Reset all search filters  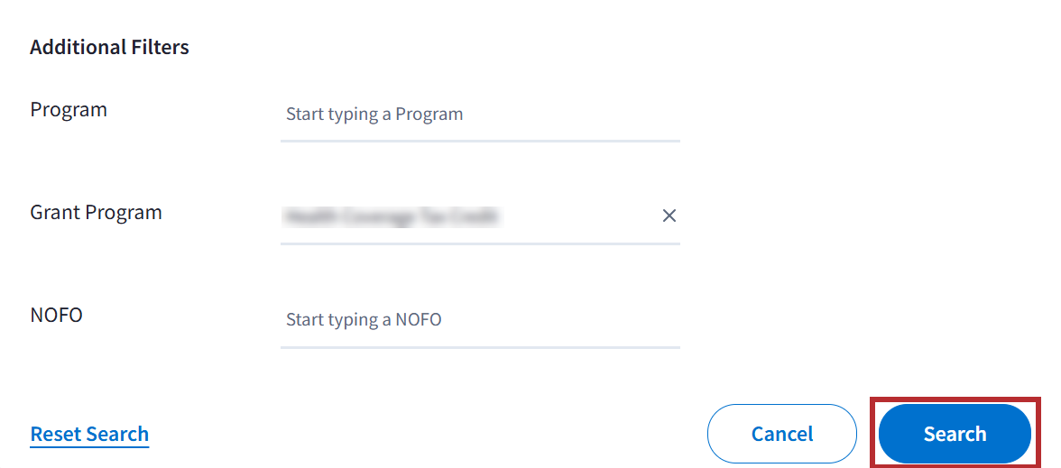pyautogui.click(x=89, y=434)
